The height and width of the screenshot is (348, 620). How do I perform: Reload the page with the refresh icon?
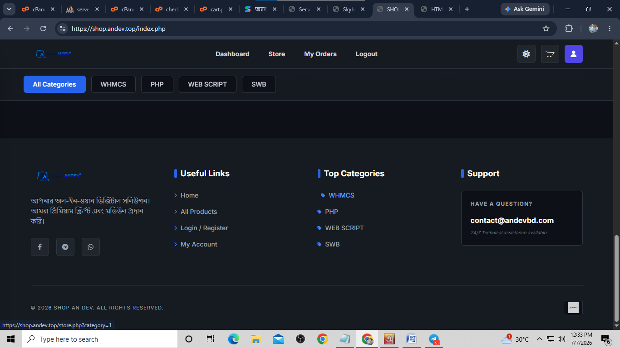pos(43,29)
